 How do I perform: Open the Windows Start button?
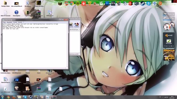(x=2, y=97)
